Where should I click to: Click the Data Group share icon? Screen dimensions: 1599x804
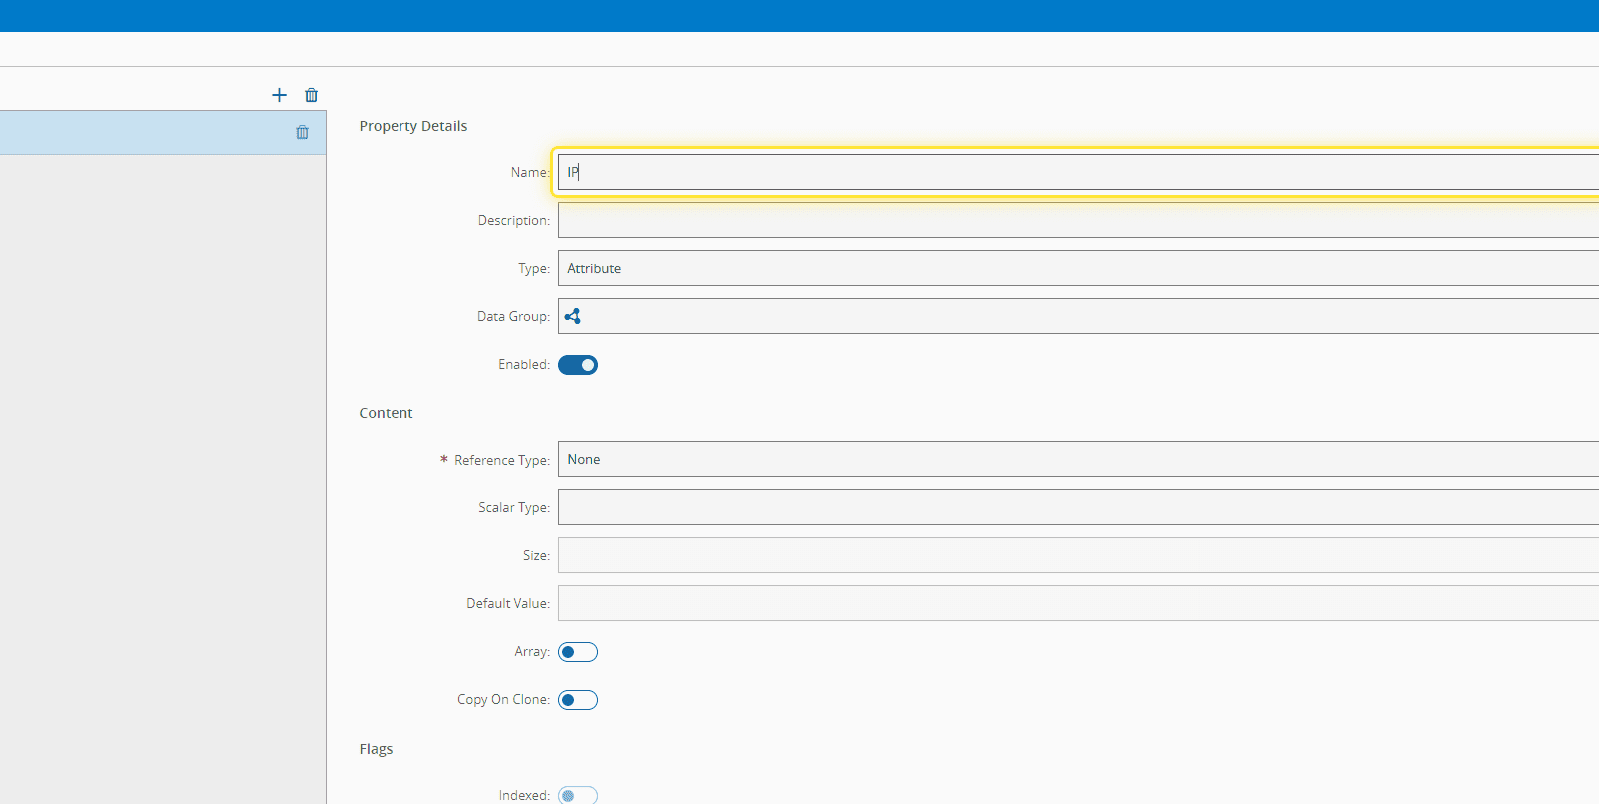pyautogui.click(x=573, y=316)
